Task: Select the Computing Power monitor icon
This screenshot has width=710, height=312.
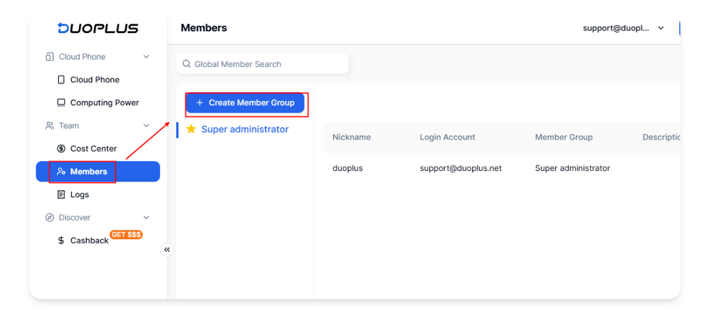Action: click(61, 103)
